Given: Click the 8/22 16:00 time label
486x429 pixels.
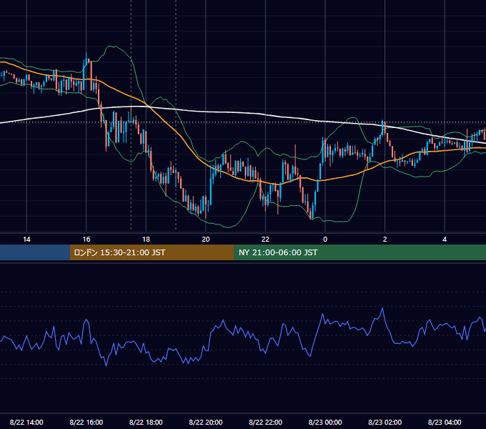Looking at the screenshot, I should (x=86, y=422).
